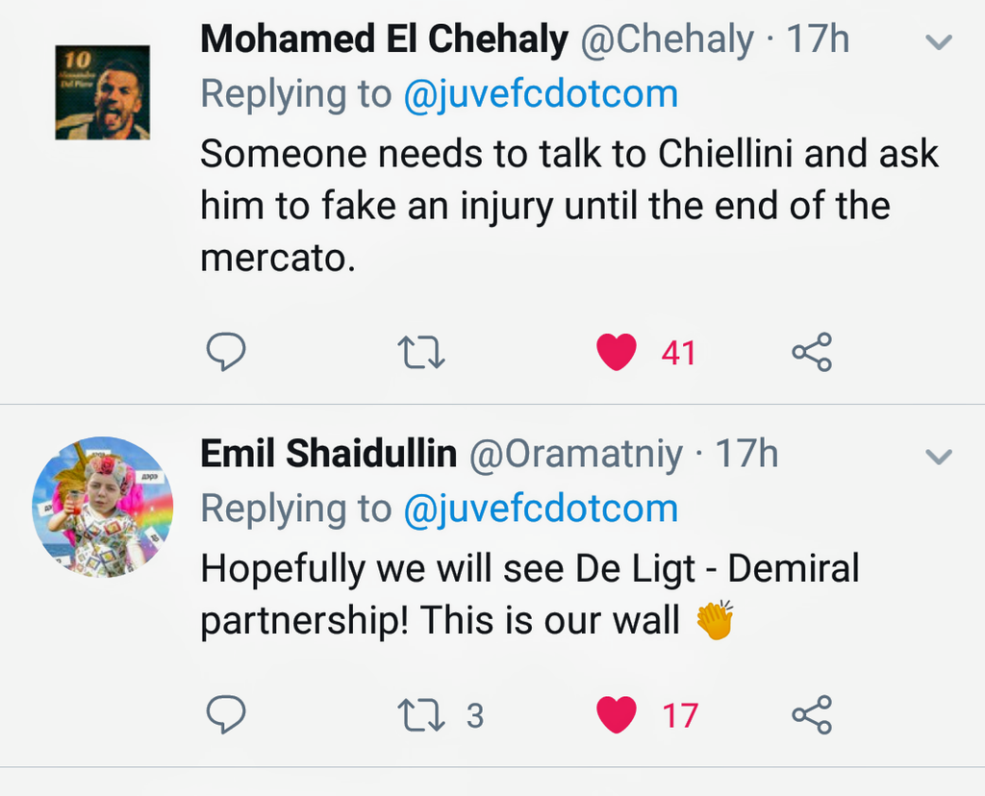Open @juvefcdotcom link in Mohamed's reply
The width and height of the screenshot is (985, 796).
pos(541,94)
